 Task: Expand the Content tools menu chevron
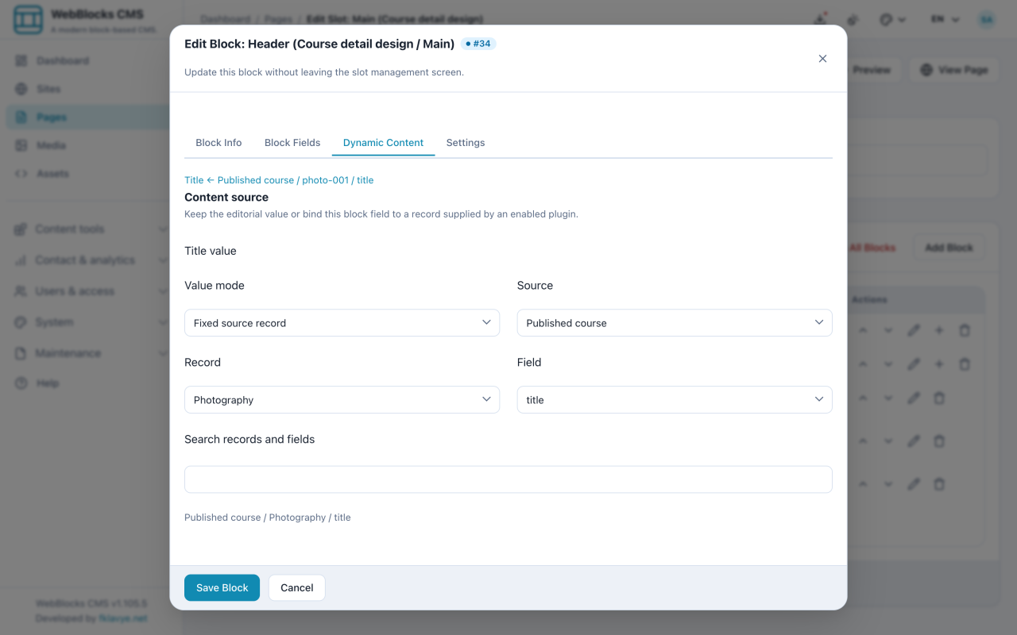[x=163, y=229]
